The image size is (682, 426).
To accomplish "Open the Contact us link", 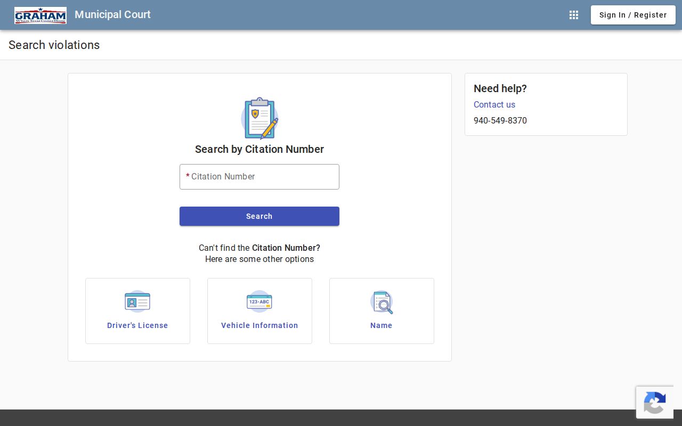I will point(494,104).
